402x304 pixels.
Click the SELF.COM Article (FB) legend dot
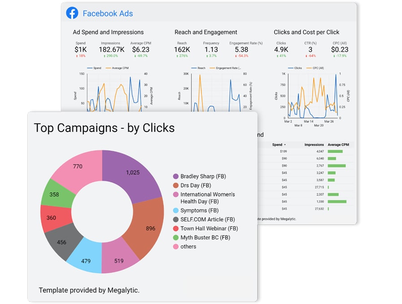(x=175, y=219)
